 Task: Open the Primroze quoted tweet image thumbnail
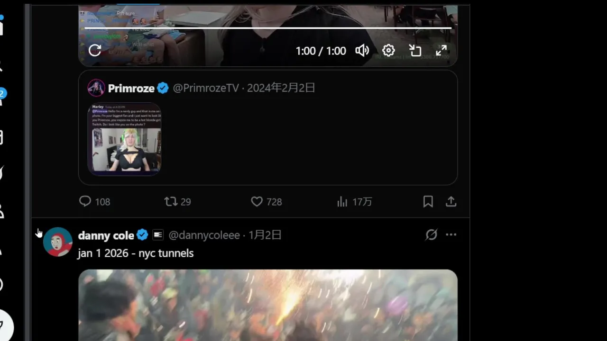124,139
